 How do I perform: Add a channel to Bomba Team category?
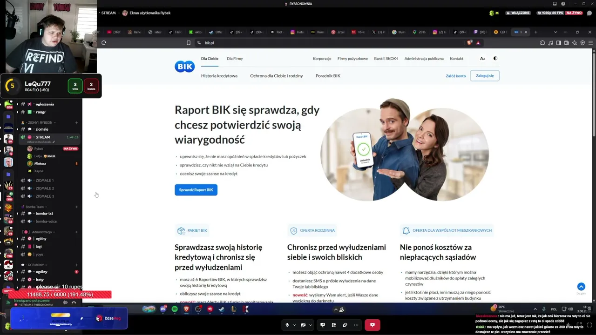pos(76,207)
